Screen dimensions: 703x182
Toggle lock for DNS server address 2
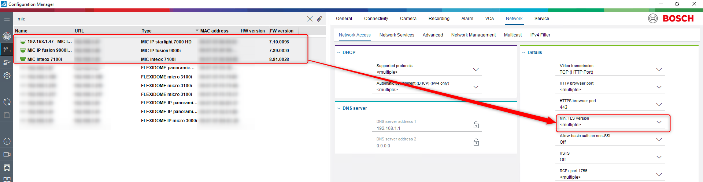[x=476, y=142]
